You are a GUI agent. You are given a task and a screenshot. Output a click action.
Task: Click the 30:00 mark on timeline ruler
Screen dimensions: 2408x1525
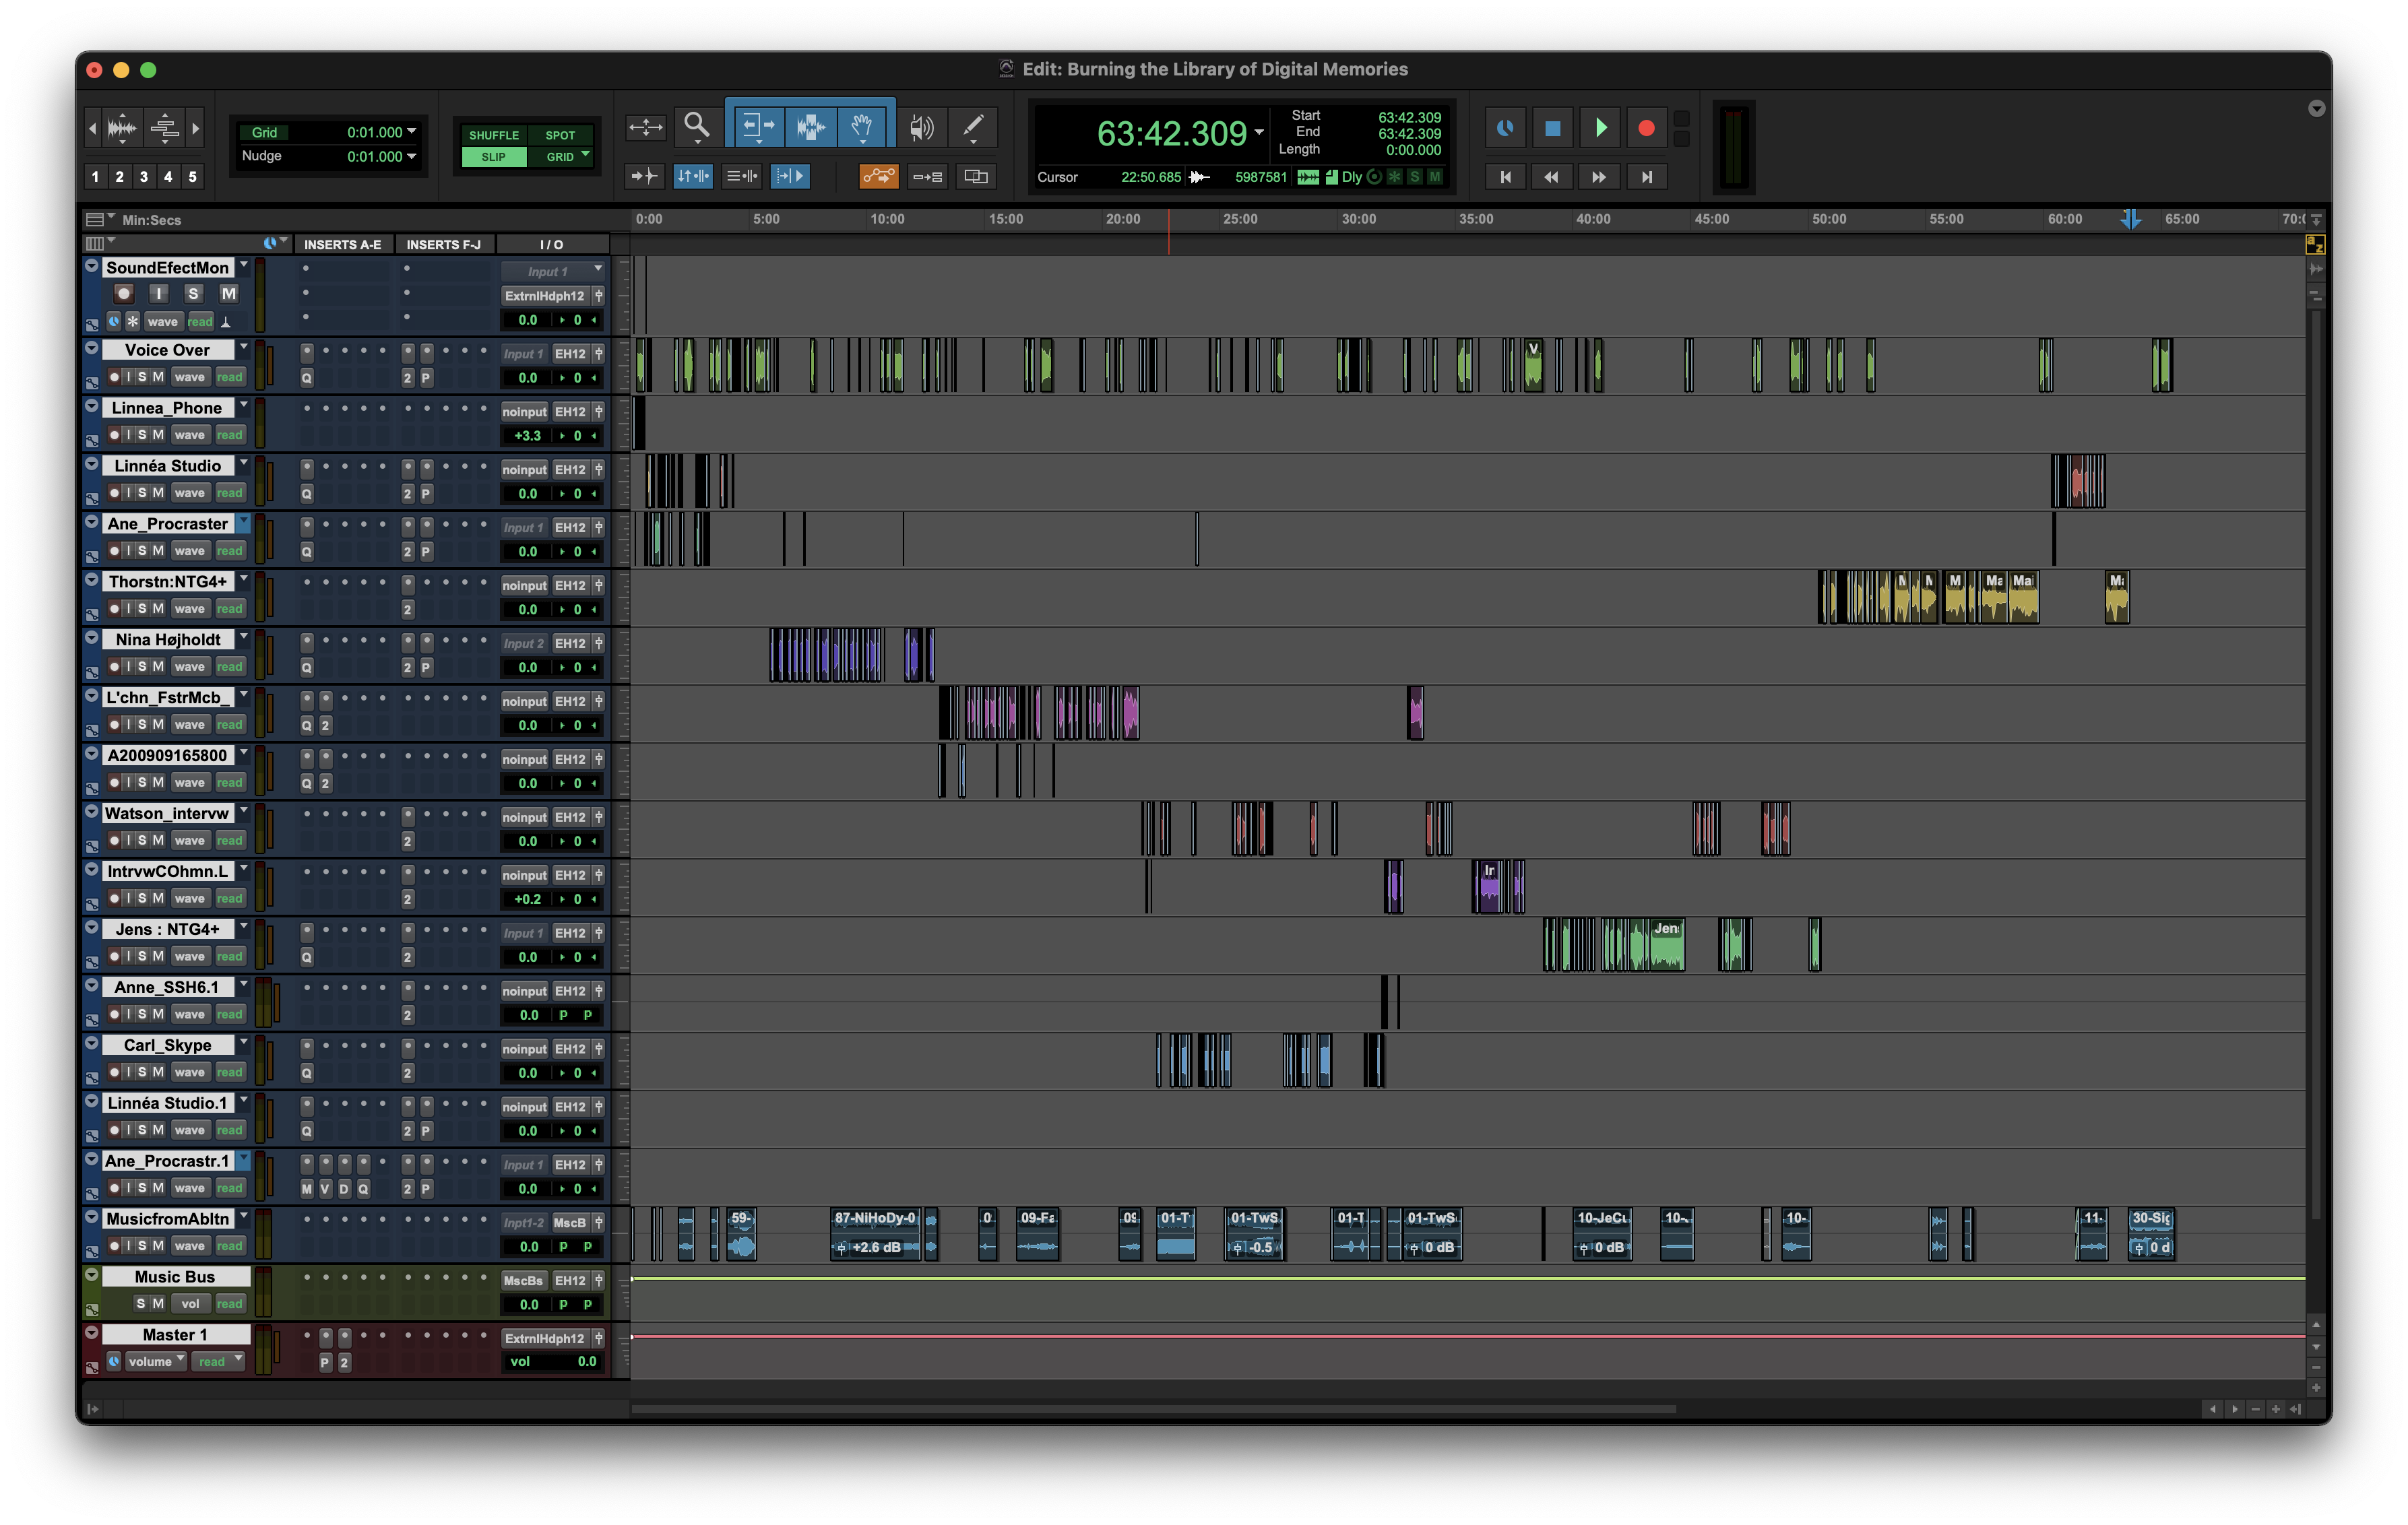(1358, 219)
